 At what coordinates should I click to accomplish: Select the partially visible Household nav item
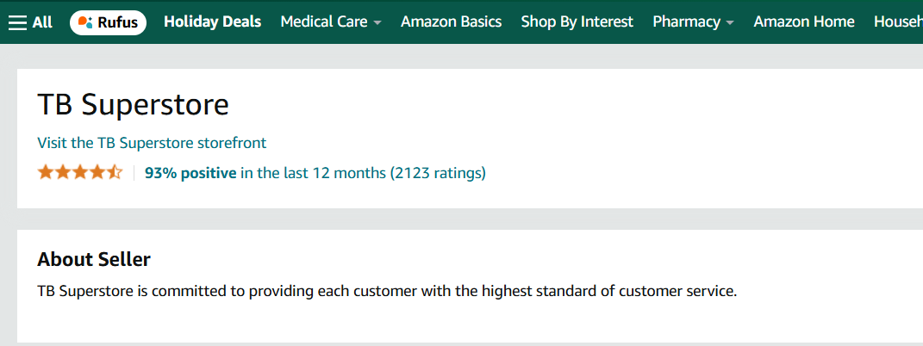pos(898,22)
